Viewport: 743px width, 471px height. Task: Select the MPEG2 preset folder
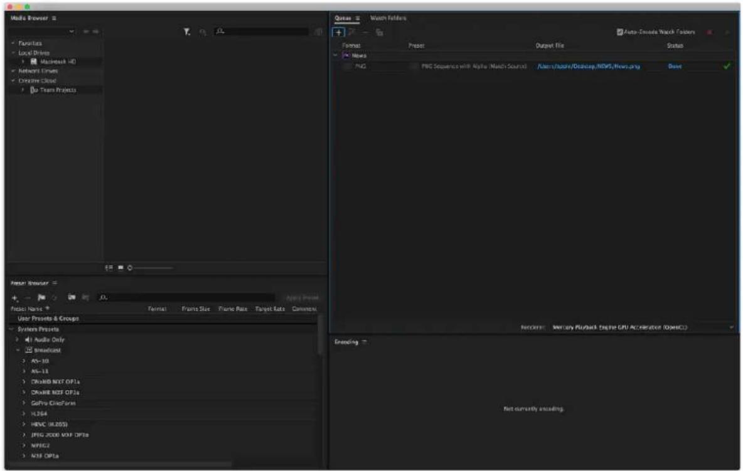pyautogui.click(x=40, y=445)
